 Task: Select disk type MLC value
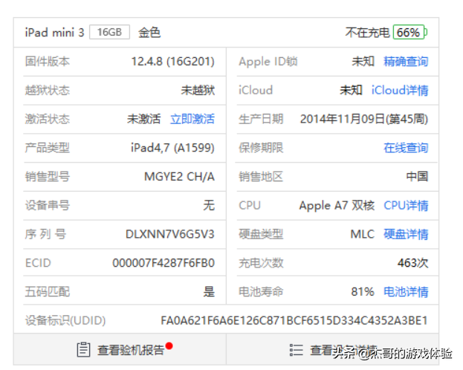pos(363,234)
